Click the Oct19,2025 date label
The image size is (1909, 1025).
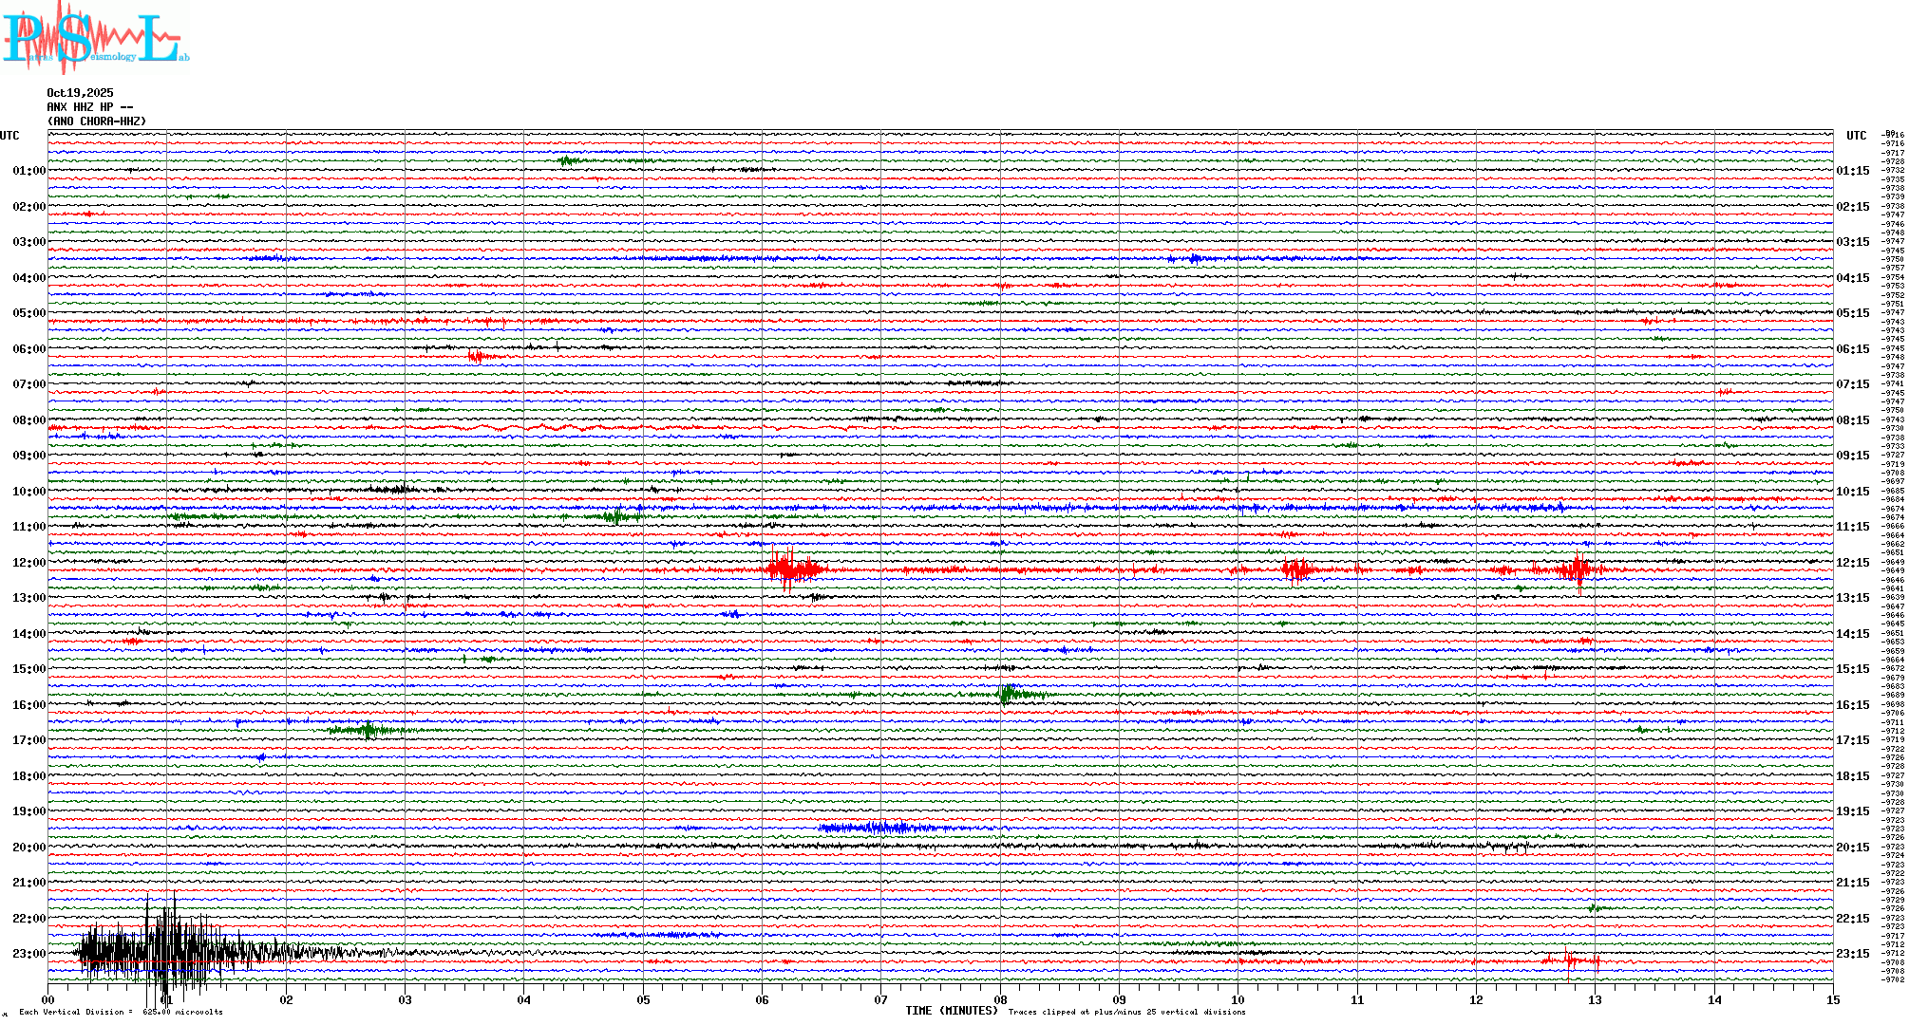(80, 93)
